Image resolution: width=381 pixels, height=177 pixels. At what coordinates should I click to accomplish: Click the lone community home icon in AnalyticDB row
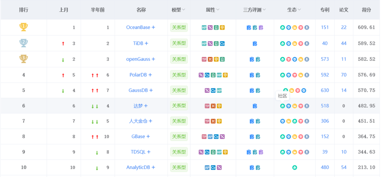click(295, 167)
